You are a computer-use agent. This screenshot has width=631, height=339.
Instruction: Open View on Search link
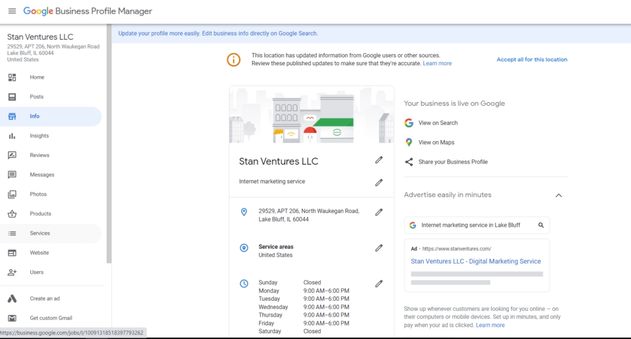[438, 123]
